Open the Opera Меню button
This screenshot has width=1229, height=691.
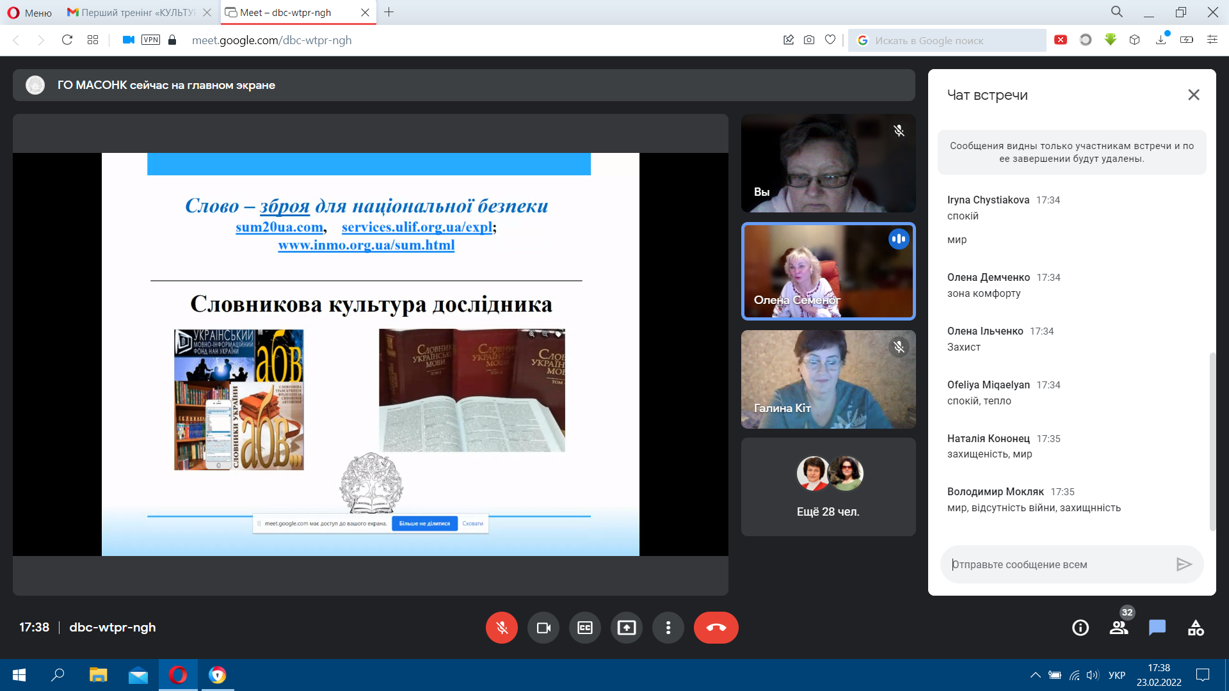(x=29, y=12)
